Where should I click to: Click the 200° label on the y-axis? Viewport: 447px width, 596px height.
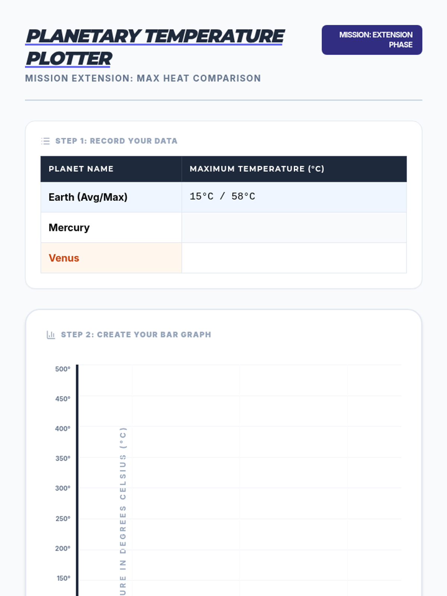point(63,548)
